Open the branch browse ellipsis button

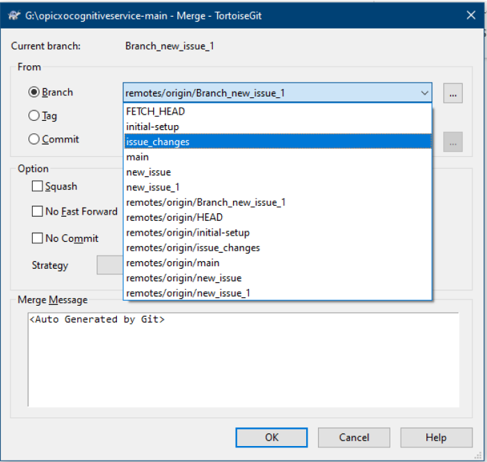click(452, 93)
